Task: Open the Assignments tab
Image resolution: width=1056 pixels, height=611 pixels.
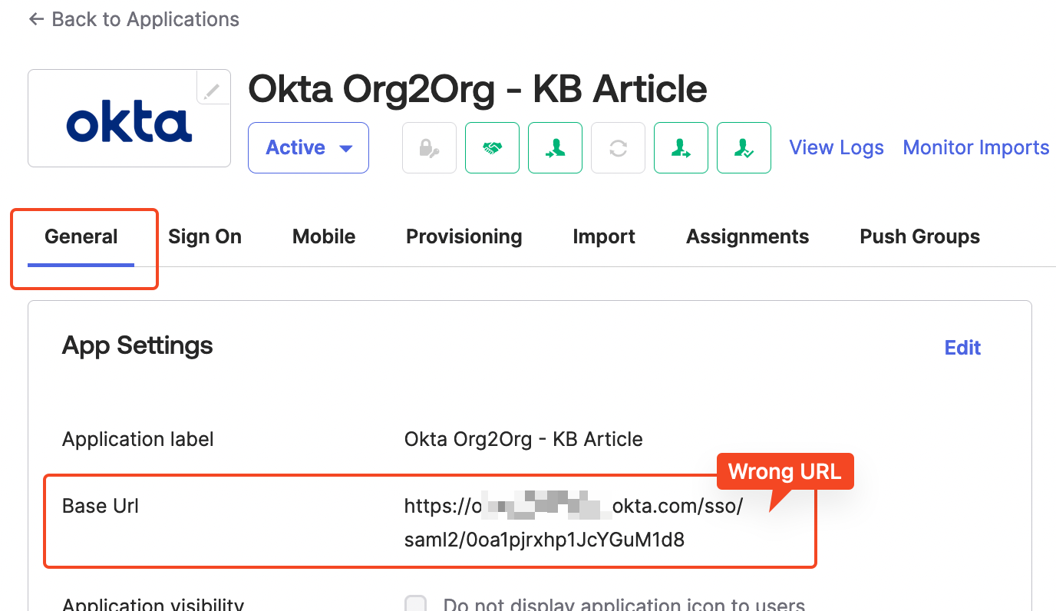Action: click(747, 236)
